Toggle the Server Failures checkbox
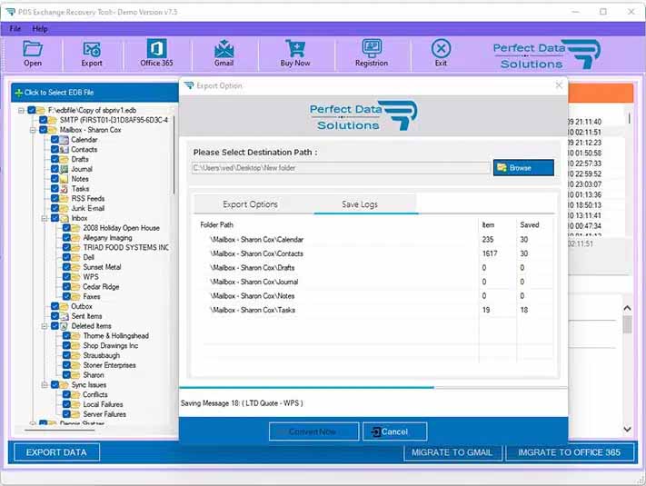This screenshot has height=486, width=646. tap(66, 414)
